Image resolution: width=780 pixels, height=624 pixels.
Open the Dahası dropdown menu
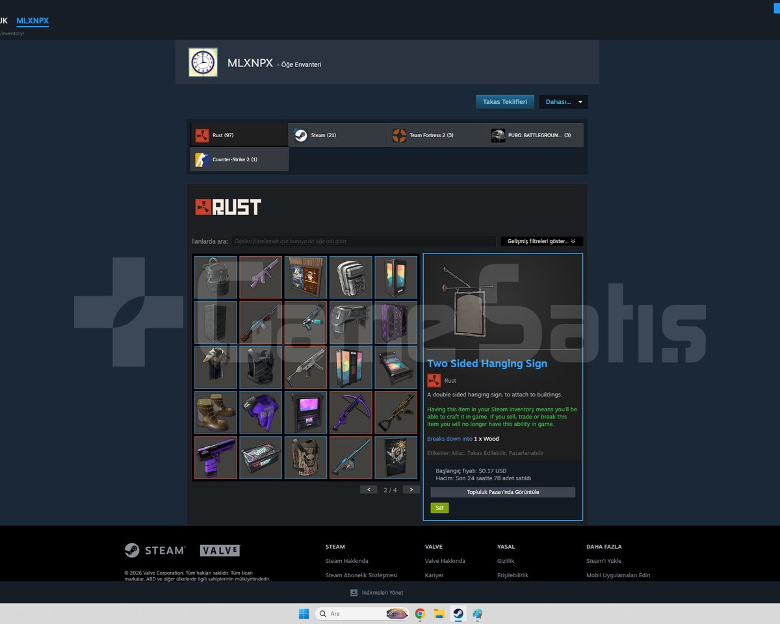[x=564, y=102]
